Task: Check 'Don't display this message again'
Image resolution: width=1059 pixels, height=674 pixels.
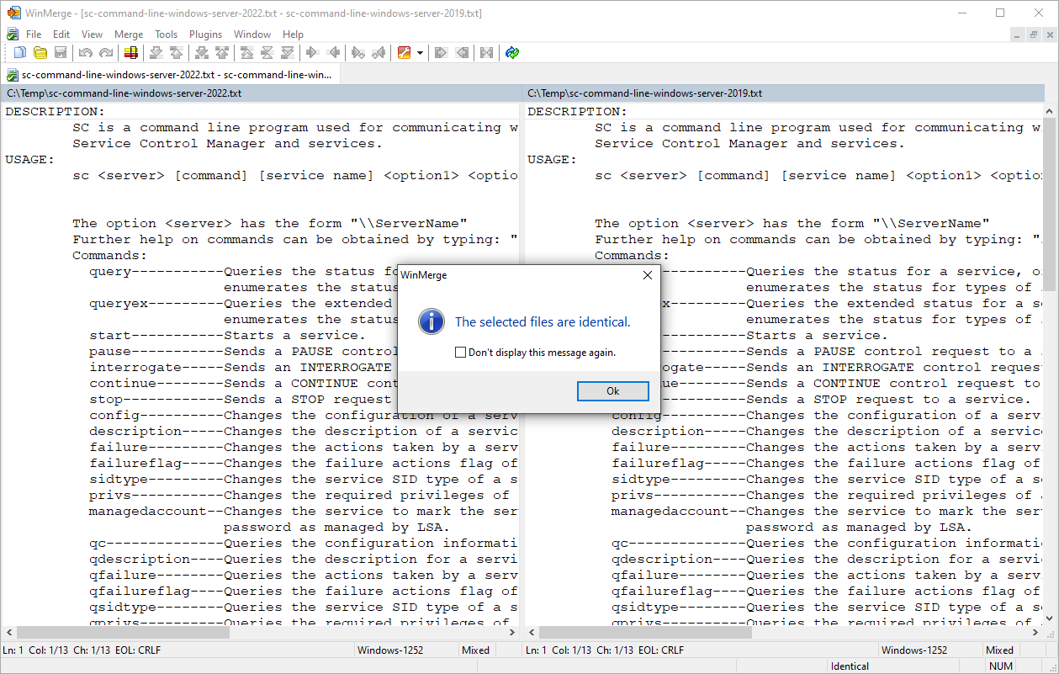Action: point(460,353)
